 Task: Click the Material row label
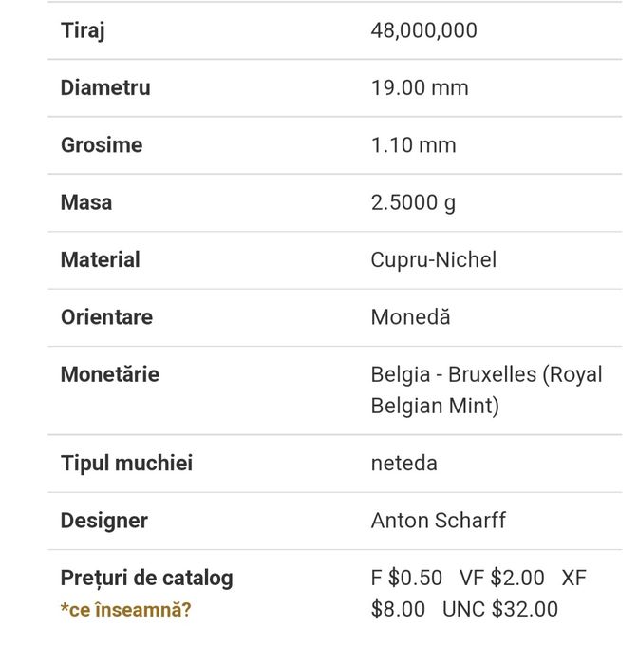101,259
